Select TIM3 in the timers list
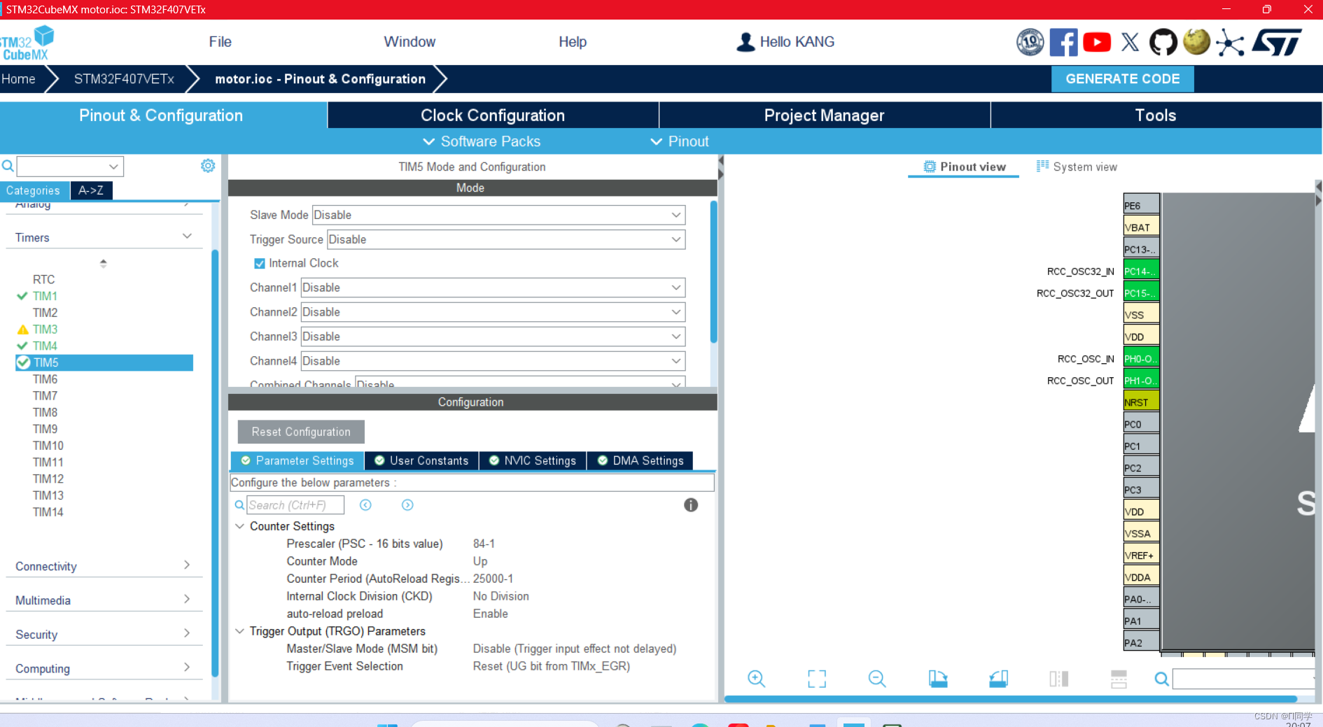The image size is (1323, 727). 45,330
